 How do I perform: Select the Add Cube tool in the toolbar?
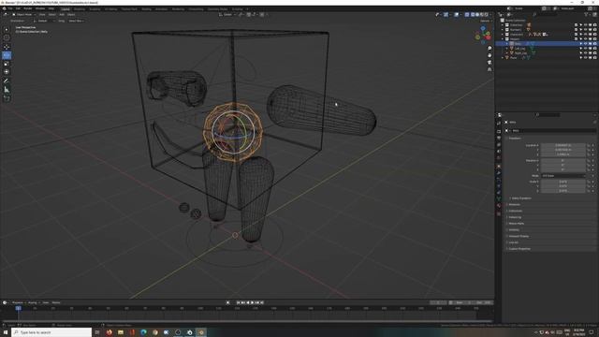click(x=7, y=98)
